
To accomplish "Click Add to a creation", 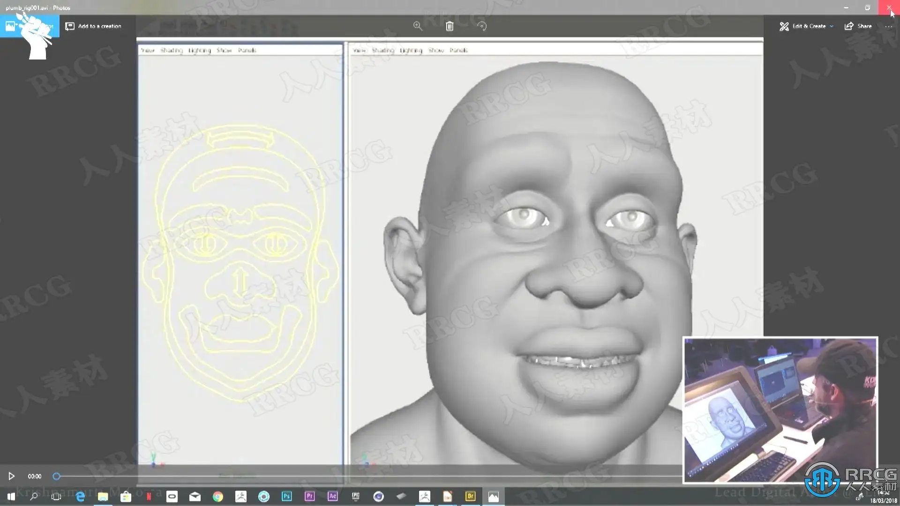I will click(93, 26).
